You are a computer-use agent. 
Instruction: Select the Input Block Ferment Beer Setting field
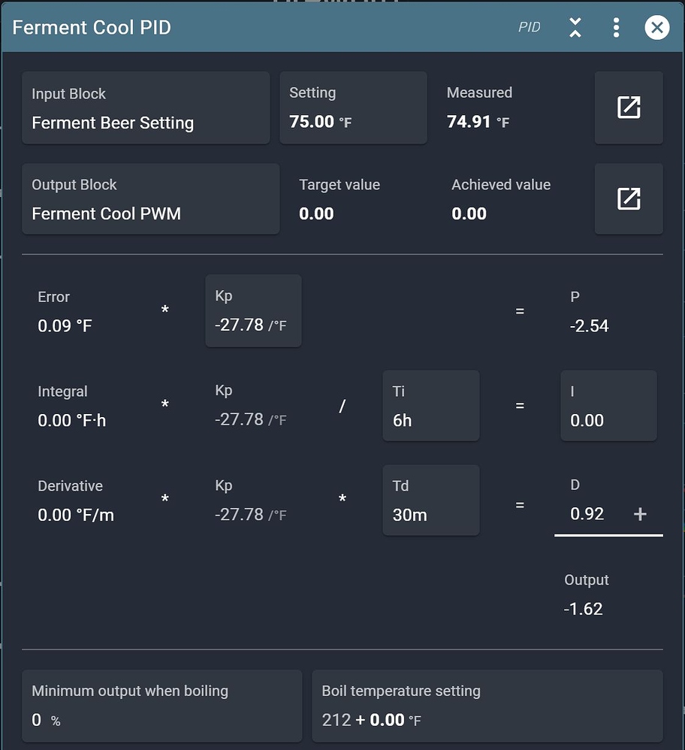click(x=146, y=107)
